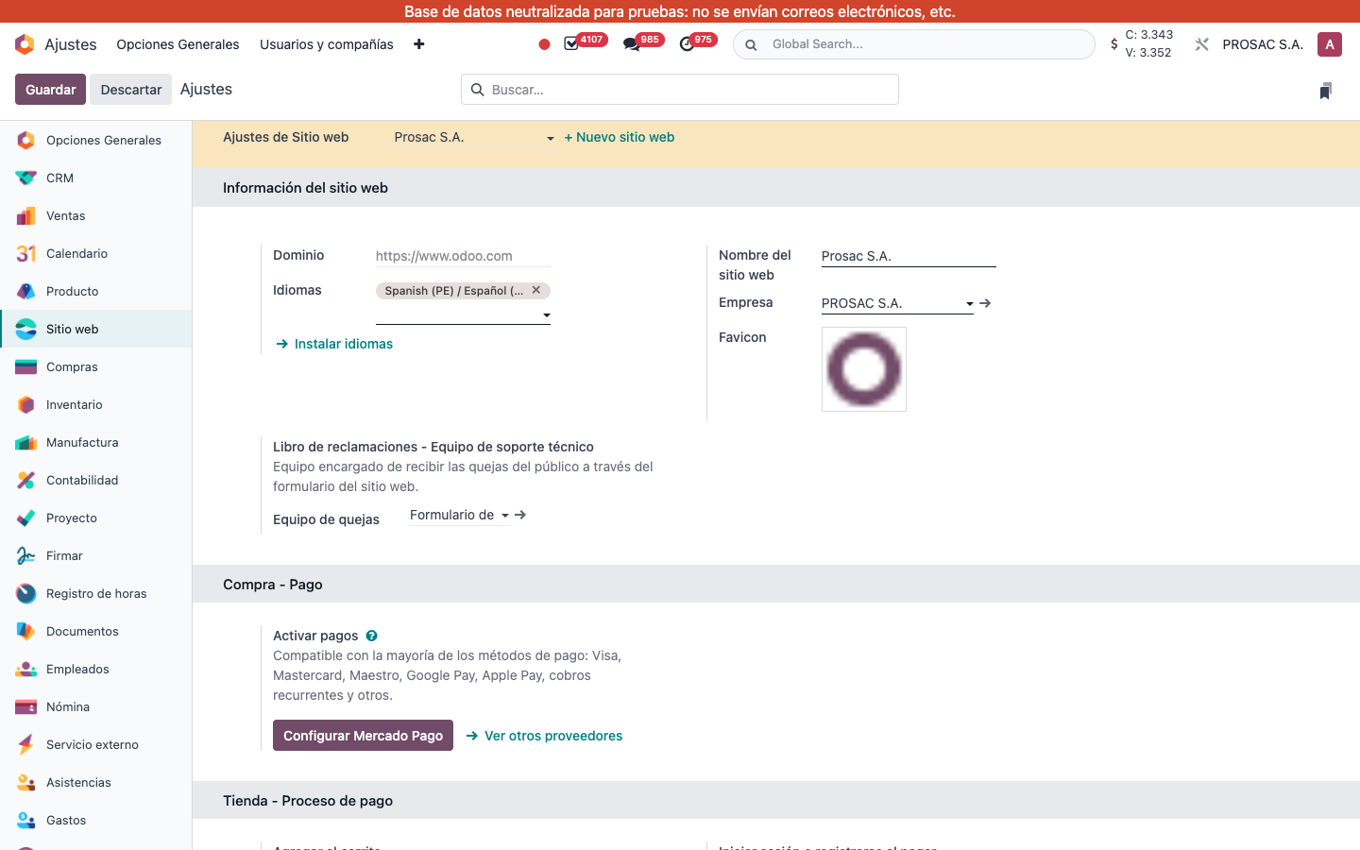This screenshot has width=1360, height=850.
Task: Switch to Compras settings
Action: [x=96, y=366]
